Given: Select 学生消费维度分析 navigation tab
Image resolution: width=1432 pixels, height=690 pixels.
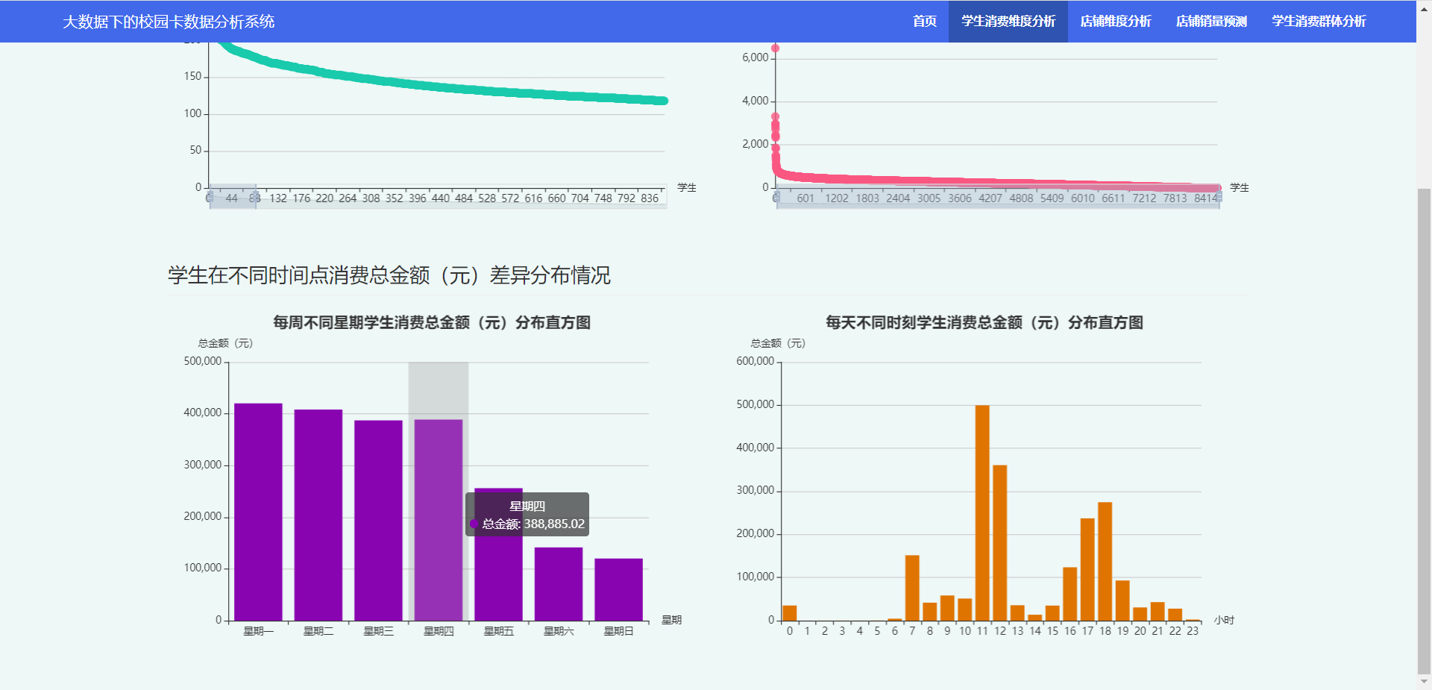Looking at the screenshot, I should (x=1008, y=21).
